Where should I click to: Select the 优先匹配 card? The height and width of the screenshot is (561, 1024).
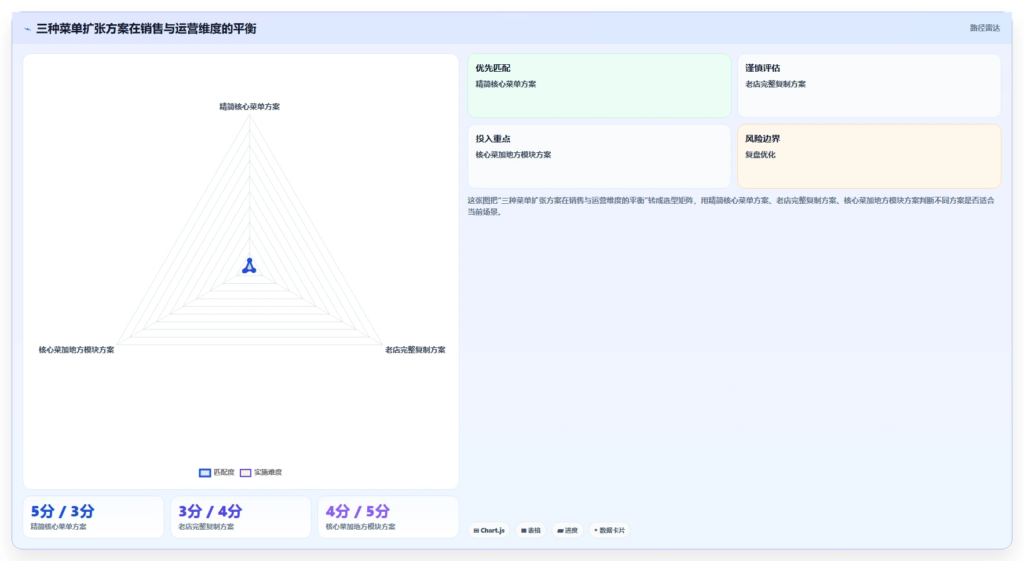(599, 86)
